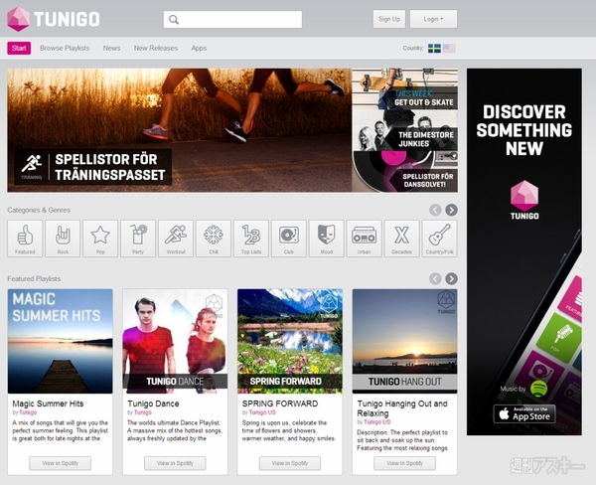Image resolution: width=596 pixels, height=485 pixels.
Task: View Tunigo Dance in Spotify
Action: (175, 463)
